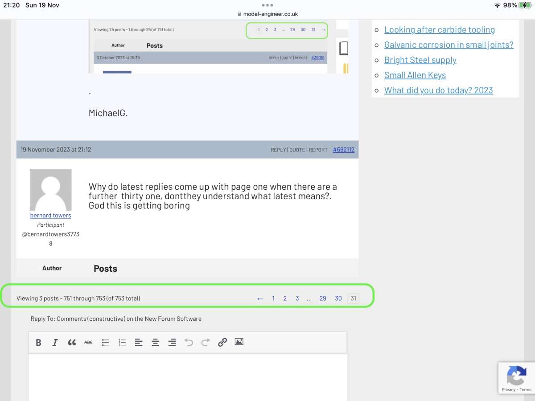Toggle bold formatting in reply editor
535x401 pixels.
38,342
